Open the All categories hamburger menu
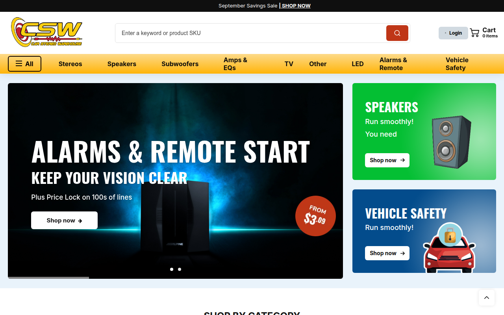 point(24,64)
